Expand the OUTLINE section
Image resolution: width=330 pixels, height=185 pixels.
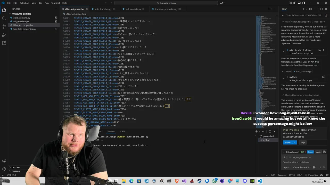pyautogui.click(x=15, y=168)
